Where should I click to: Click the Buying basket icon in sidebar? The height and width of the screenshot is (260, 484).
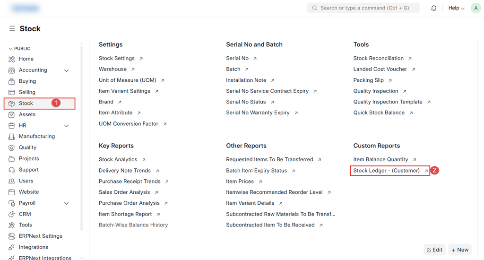[x=12, y=81]
